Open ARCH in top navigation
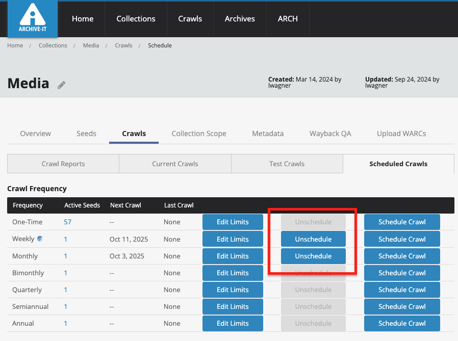This screenshot has width=458, height=341. tap(288, 19)
